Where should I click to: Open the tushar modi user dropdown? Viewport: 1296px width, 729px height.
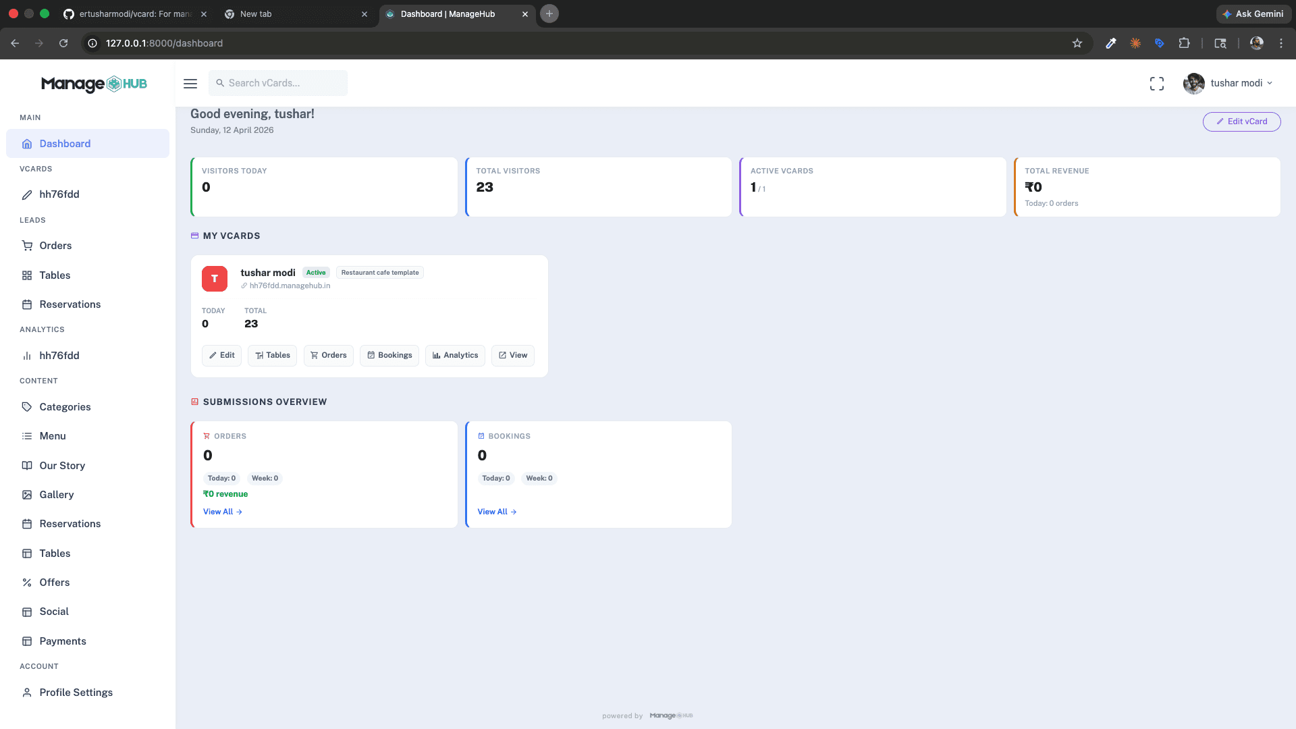point(1228,84)
